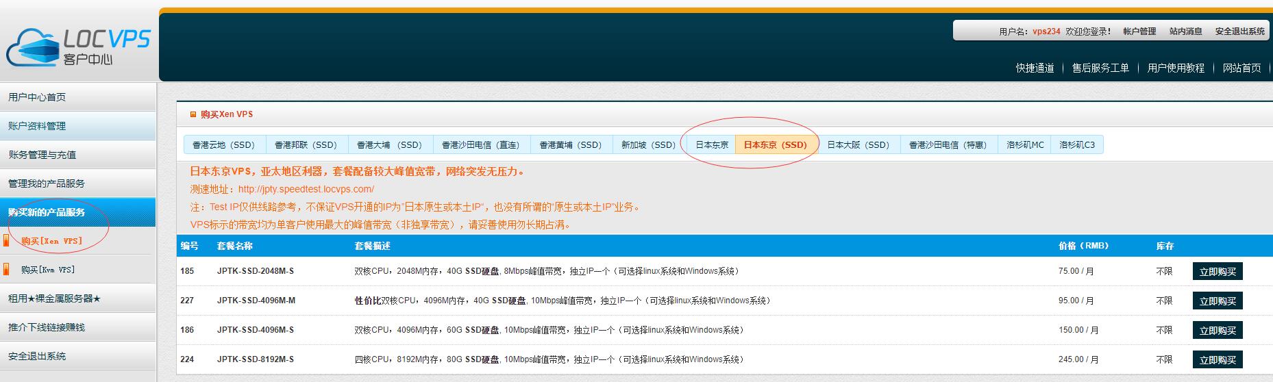Switch to the 日本东京 tab without SSD
The image size is (1273, 382).
pyautogui.click(x=712, y=144)
